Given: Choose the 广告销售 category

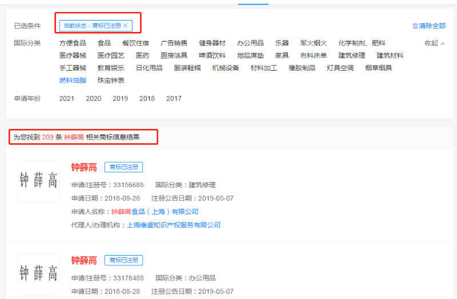Looking at the screenshot, I should point(174,43).
